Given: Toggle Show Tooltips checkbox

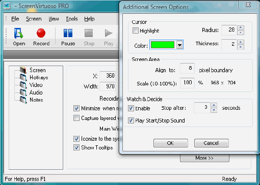Looking at the screenshot, I should pos(76,147).
